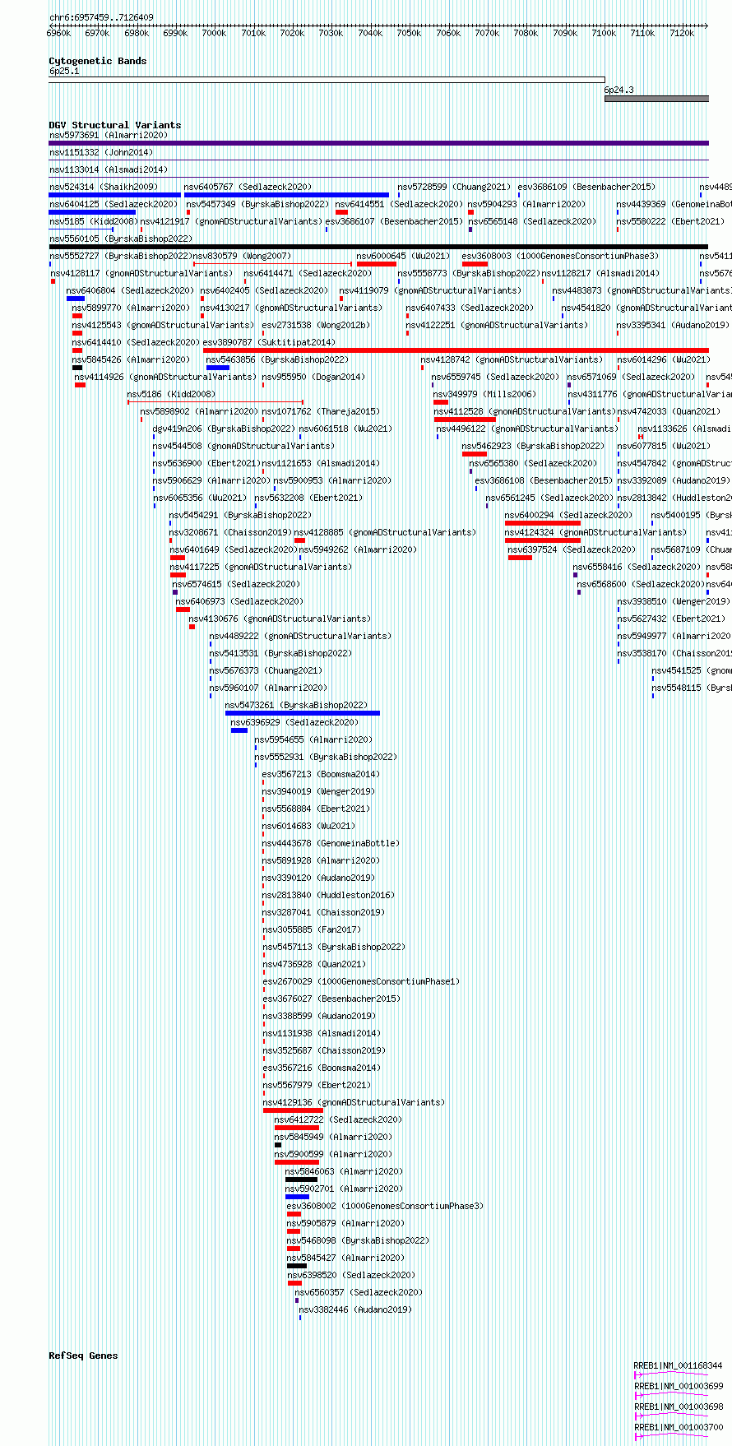
Task: Click red bar under esv3608003
Action: (475, 264)
